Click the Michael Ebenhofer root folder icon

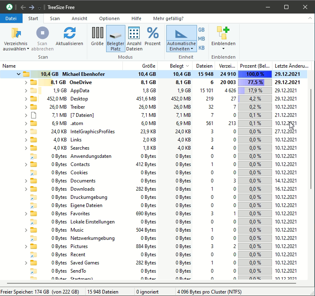[x=26, y=74]
